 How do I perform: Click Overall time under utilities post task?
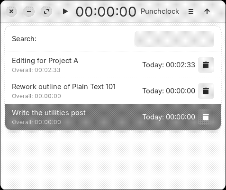(x=36, y=122)
